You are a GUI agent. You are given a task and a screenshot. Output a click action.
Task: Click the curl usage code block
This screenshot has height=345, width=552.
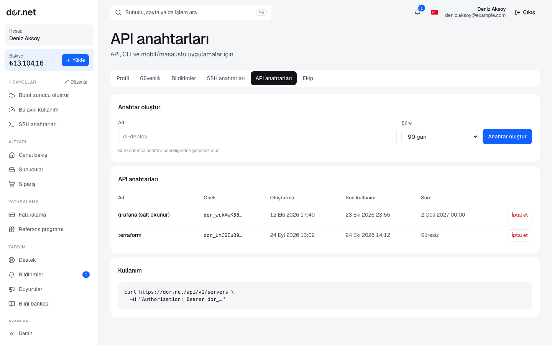[325, 296]
